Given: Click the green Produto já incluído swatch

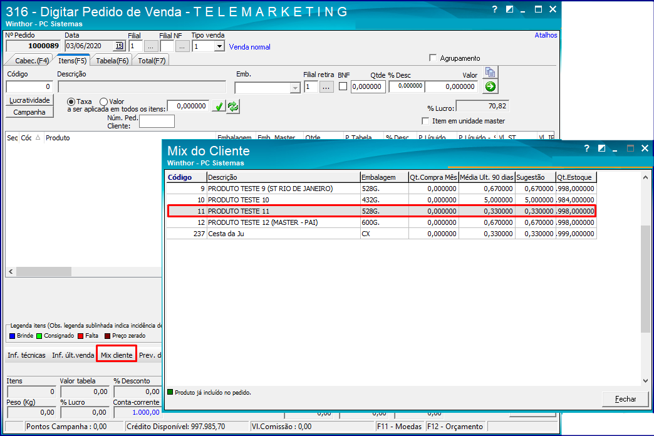Looking at the screenshot, I should coord(170,392).
